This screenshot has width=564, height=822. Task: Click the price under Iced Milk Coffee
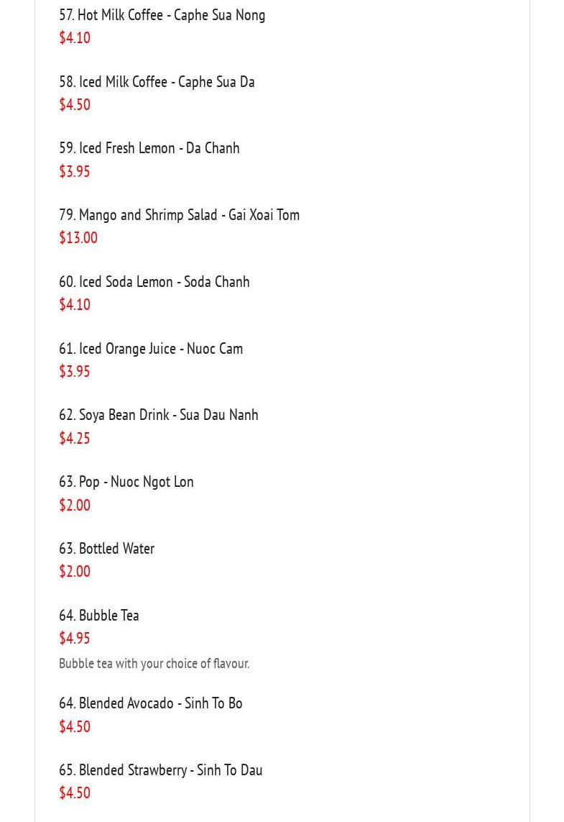(x=74, y=105)
